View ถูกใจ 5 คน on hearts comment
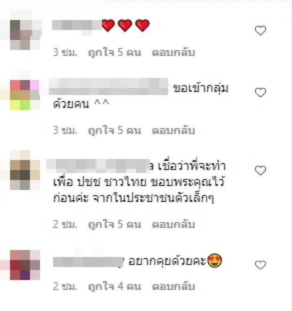 tap(114, 53)
